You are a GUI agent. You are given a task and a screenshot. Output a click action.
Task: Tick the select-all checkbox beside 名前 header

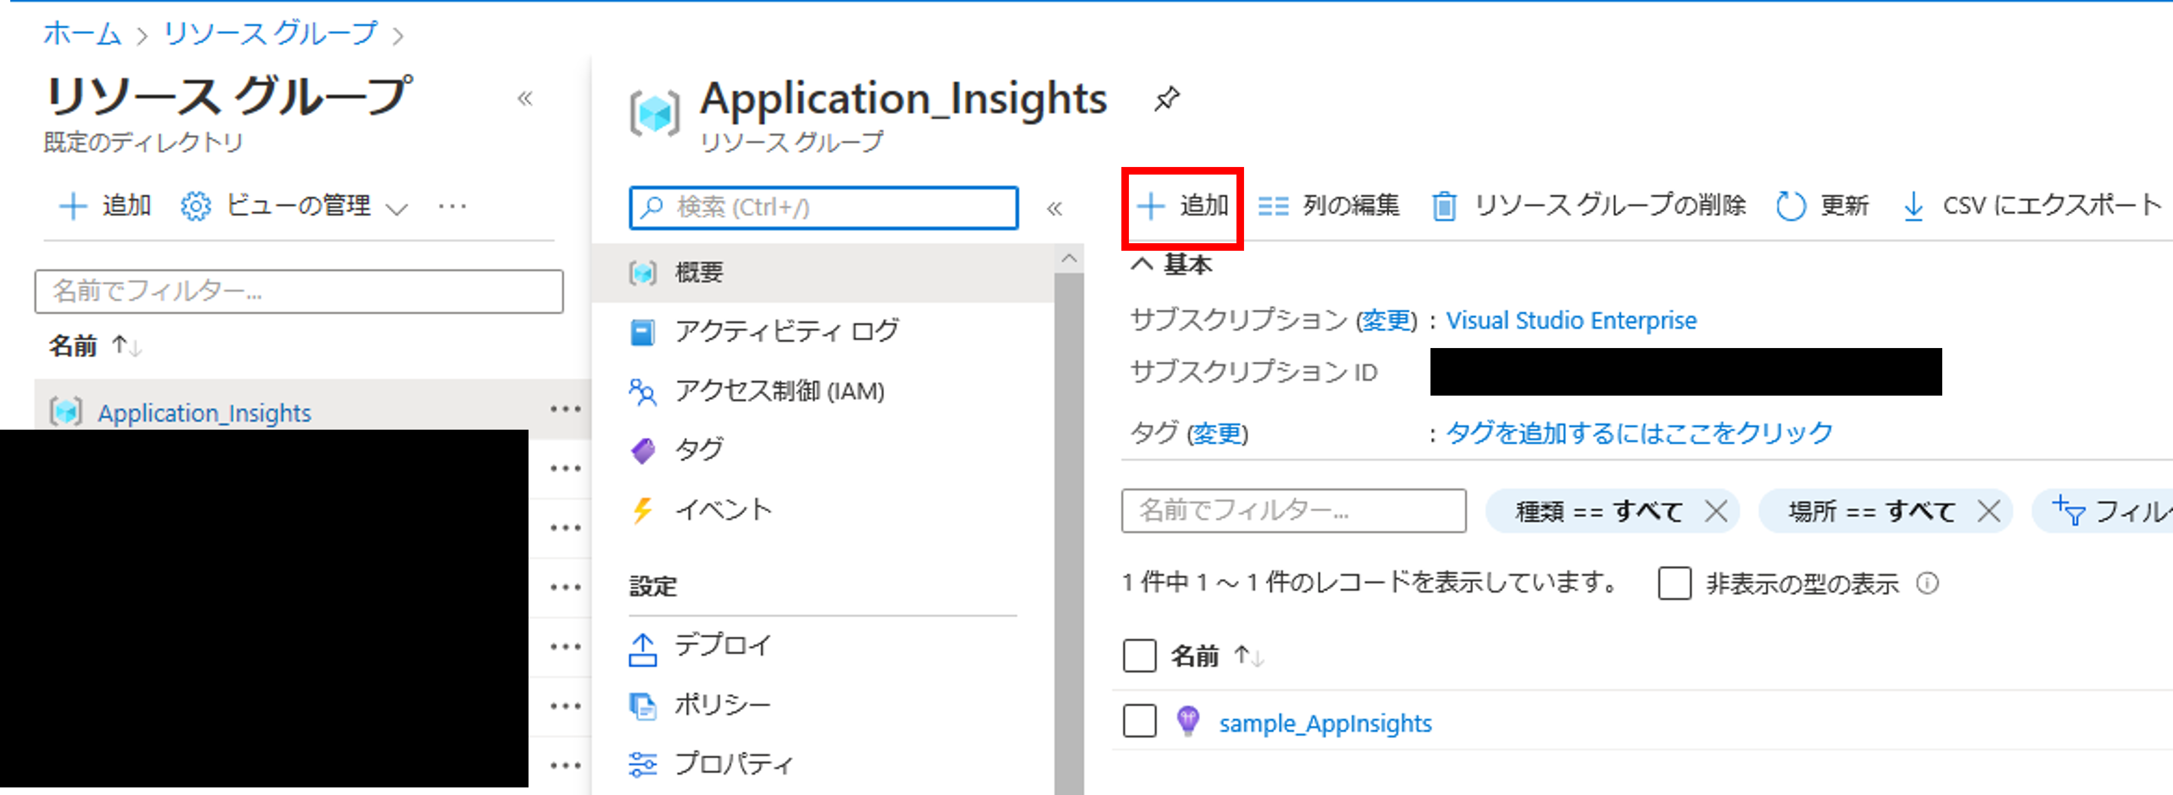[1140, 656]
